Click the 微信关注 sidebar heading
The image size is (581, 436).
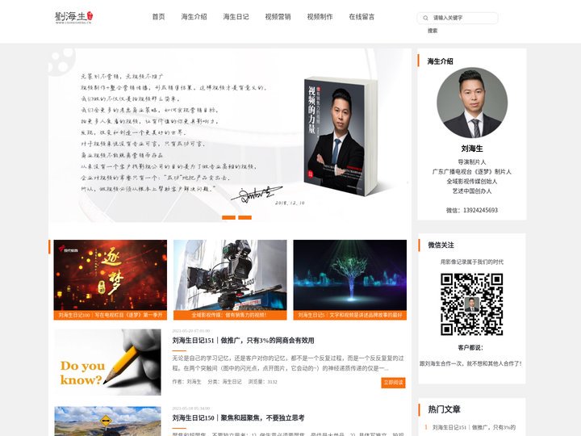tap(441, 245)
